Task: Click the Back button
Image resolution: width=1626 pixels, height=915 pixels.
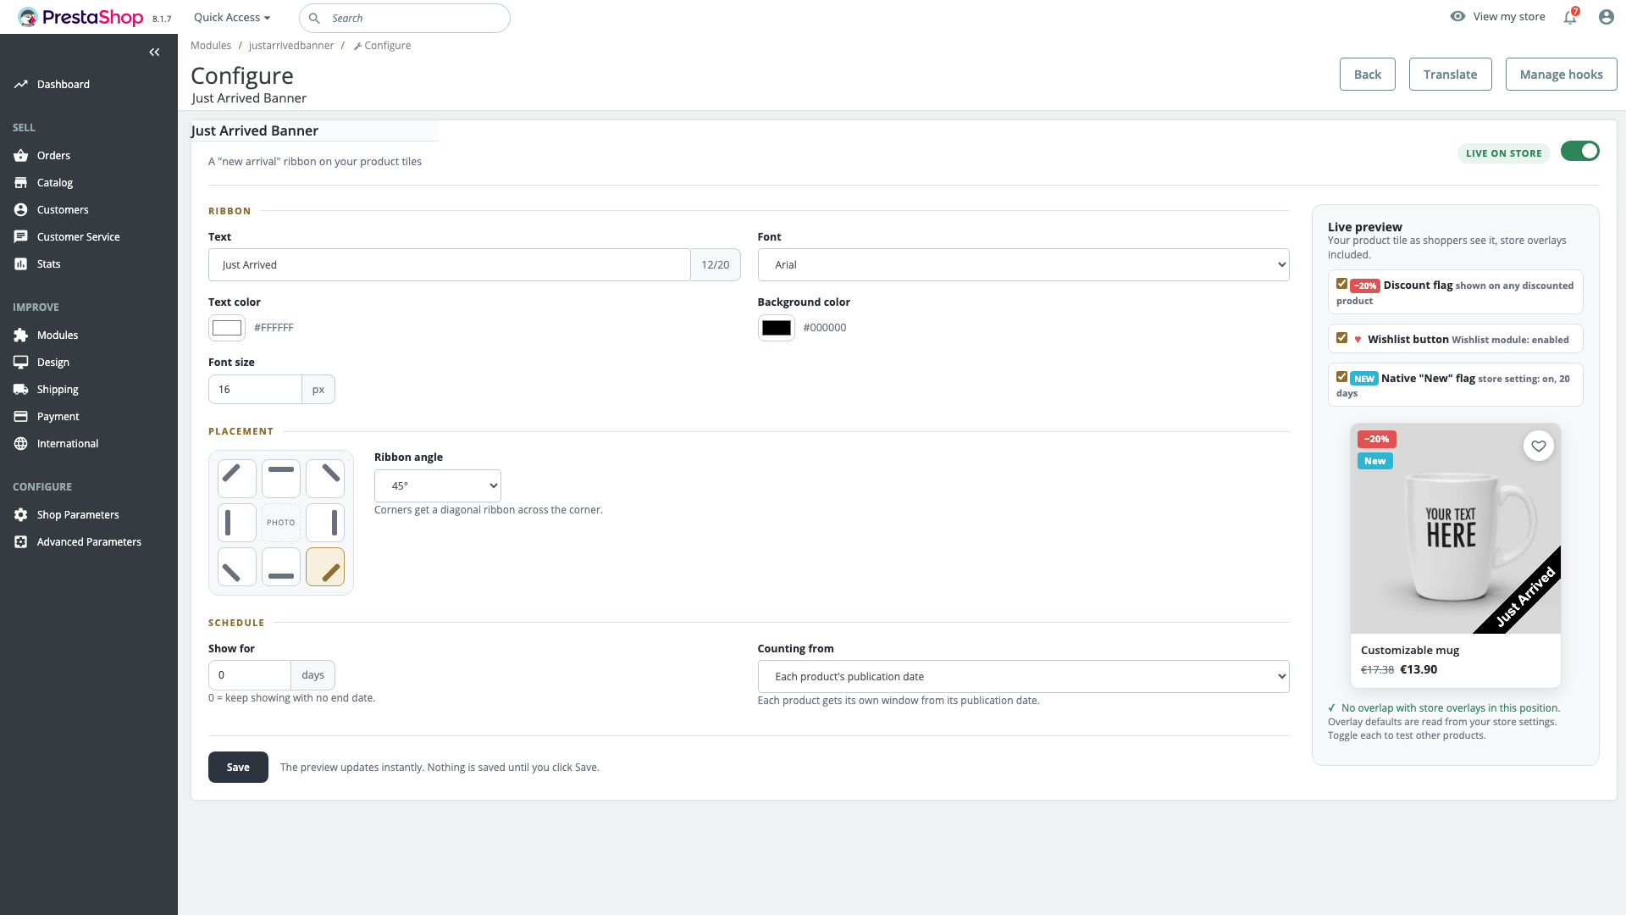Action: click(x=1368, y=75)
